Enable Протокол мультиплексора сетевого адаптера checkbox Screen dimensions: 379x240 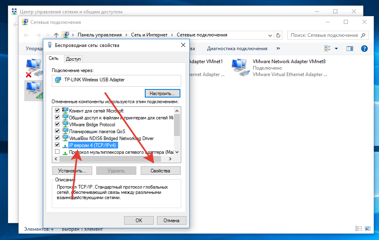(57, 152)
